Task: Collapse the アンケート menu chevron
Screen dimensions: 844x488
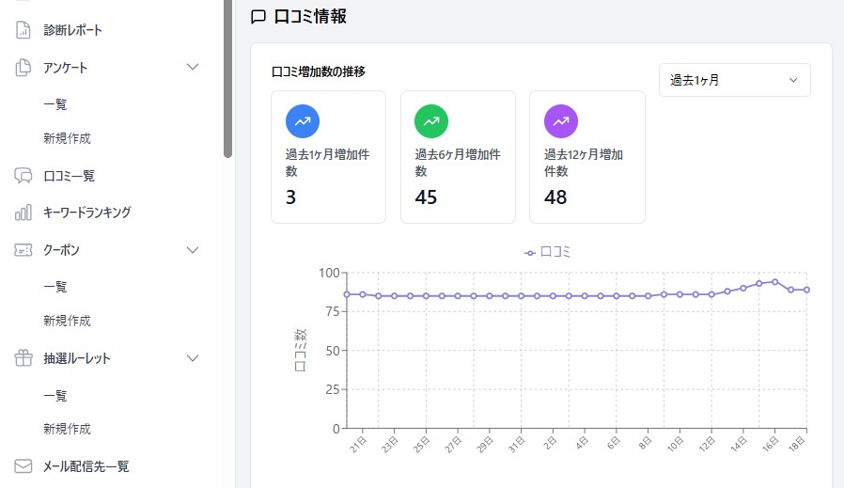Action: click(x=193, y=67)
